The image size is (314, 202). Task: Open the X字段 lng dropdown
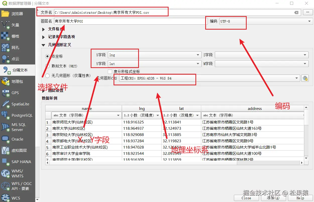point(155,55)
